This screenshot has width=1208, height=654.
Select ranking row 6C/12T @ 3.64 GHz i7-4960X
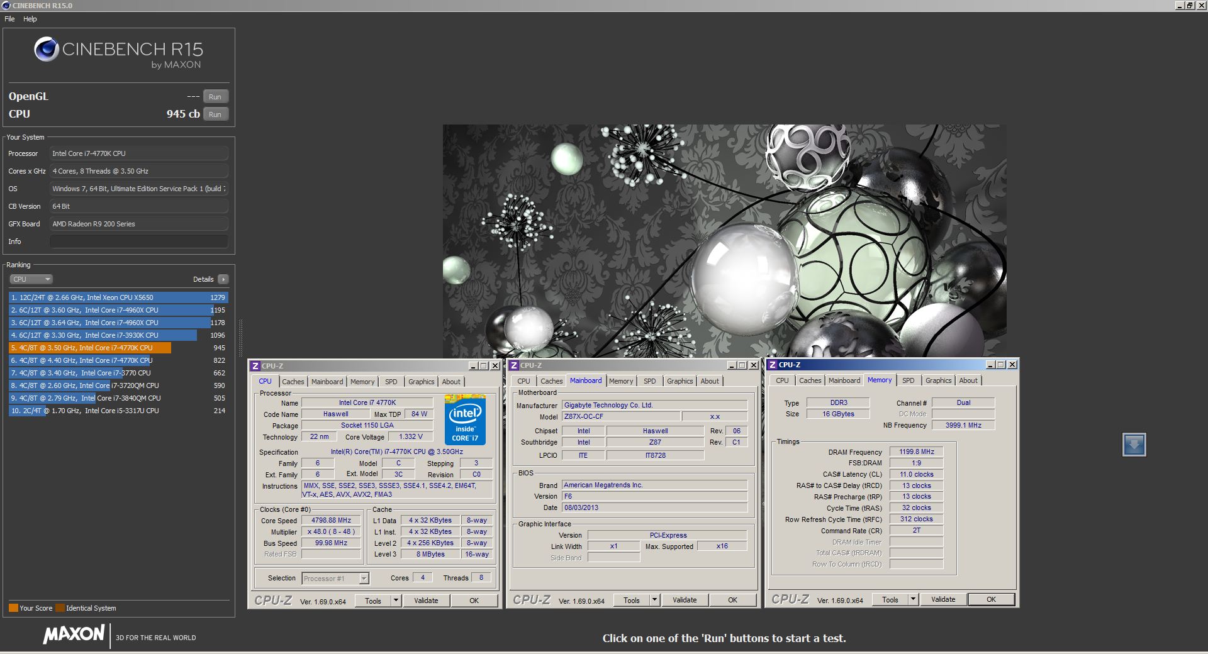pos(118,323)
